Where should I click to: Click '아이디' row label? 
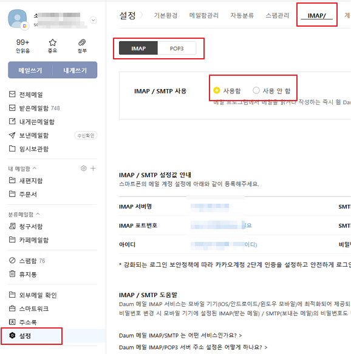[x=127, y=244]
